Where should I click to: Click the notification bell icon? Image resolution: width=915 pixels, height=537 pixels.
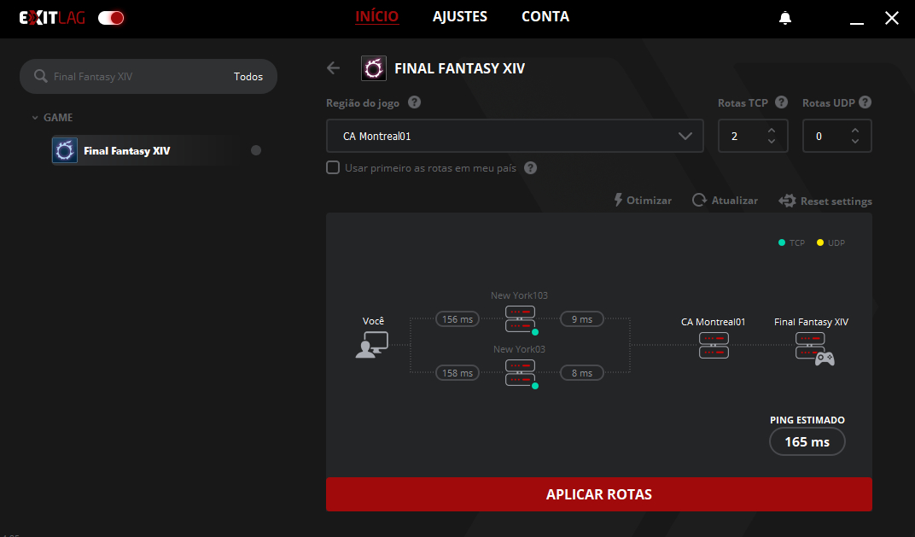click(785, 18)
